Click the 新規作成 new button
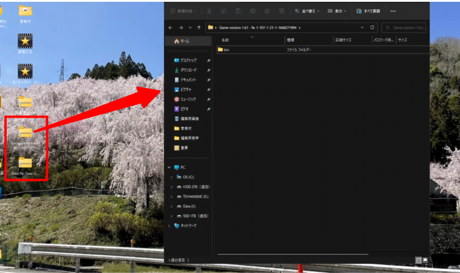 pos(184,11)
